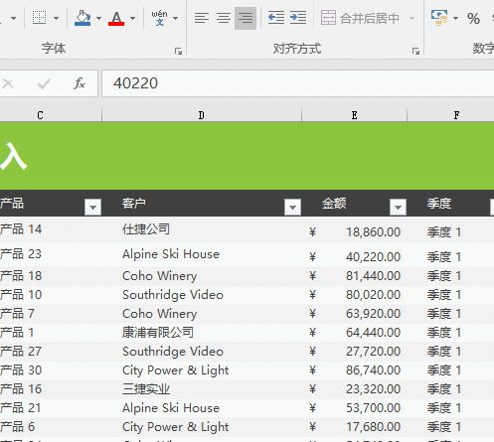Center text horizontally in cell
Screen dimensions: 494x442
(x=224, y=18)
